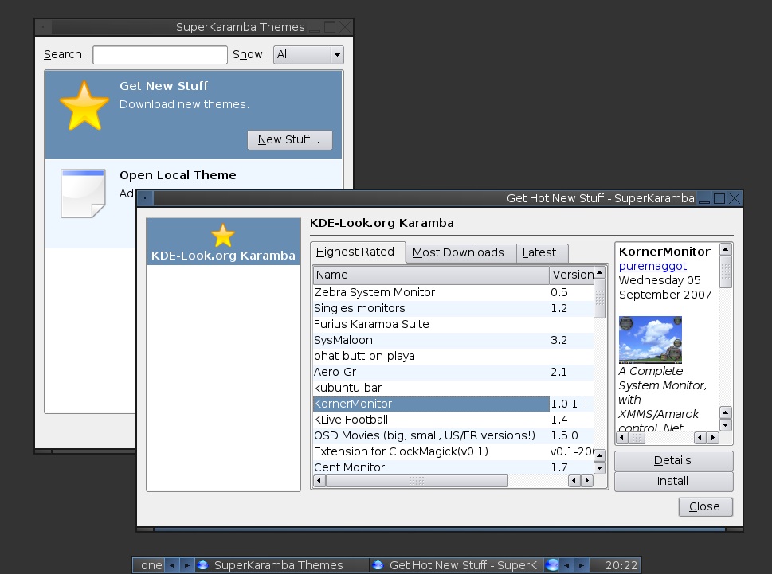Open the Get Hot New Stuff window menu button
Screen dimensions: 772x574
click(x=145, y=198)
